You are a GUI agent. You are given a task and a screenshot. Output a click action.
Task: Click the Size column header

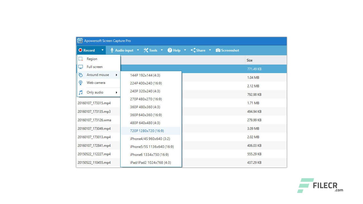coord(250,60)
